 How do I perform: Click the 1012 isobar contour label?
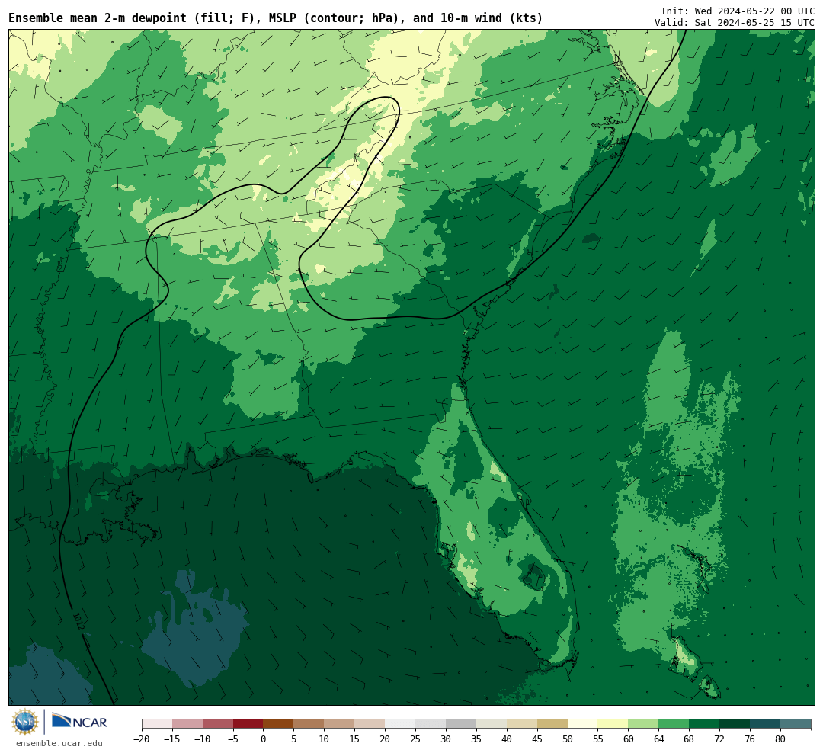tap(78, 622)
